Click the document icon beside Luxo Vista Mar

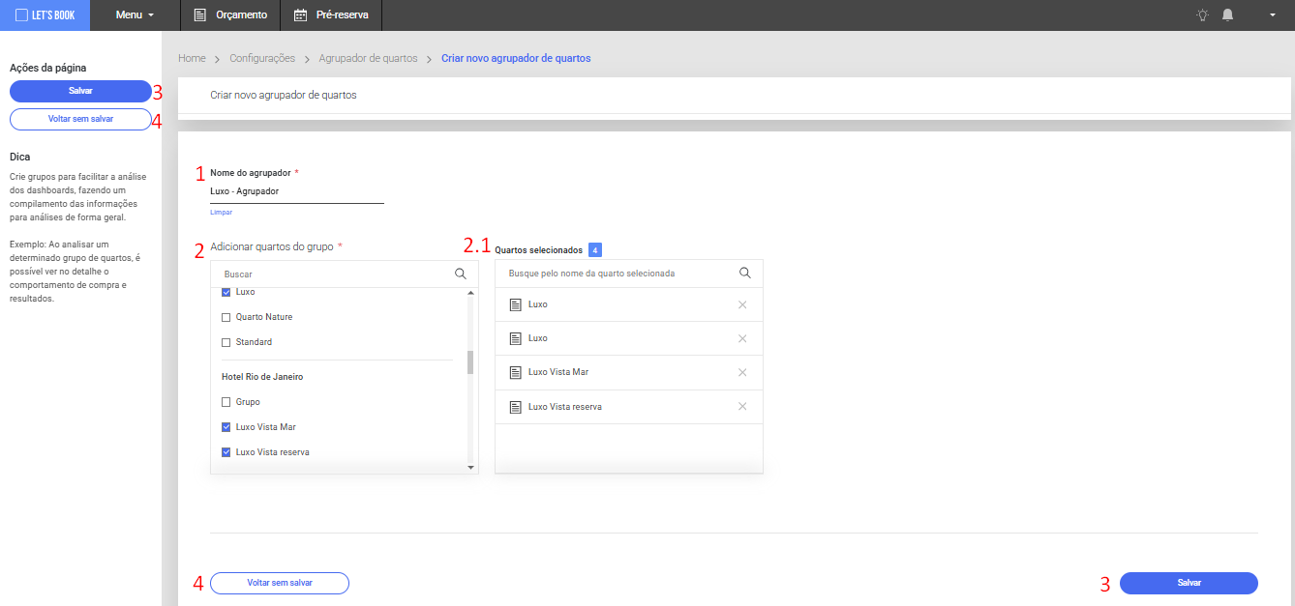tap(515, 373)
